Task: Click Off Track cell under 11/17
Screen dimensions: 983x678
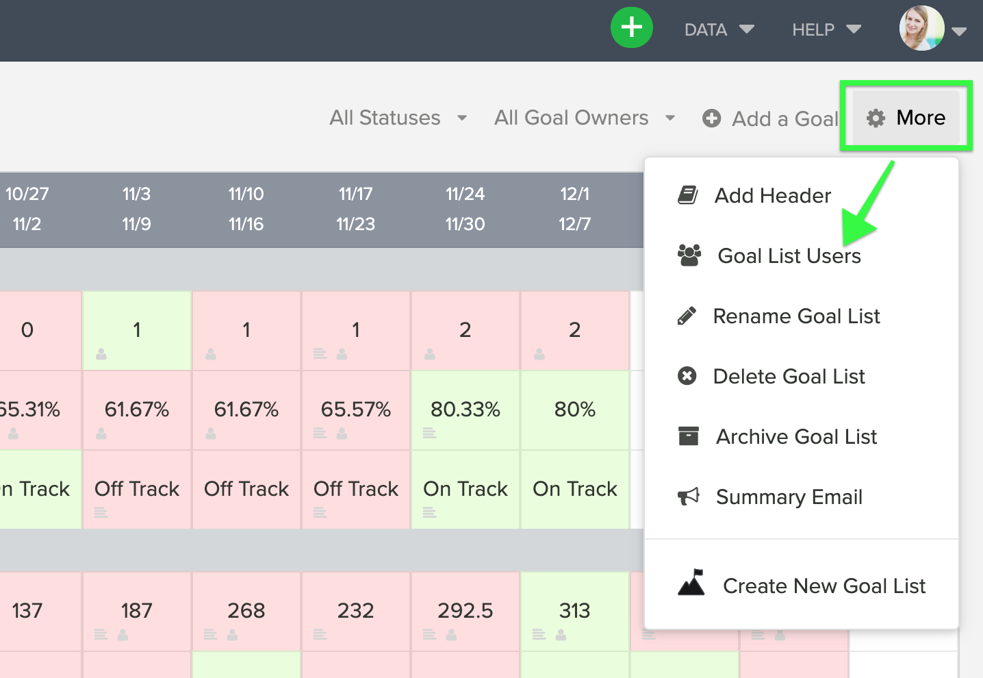Action: 356,489
